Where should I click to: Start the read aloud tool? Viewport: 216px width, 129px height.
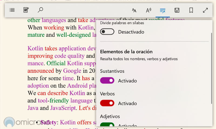pyautogui.click(x=148, y=10)
